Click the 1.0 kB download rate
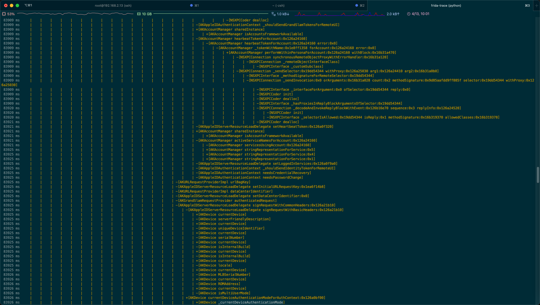The image size is (540, 305). click(x=283, y=14)
